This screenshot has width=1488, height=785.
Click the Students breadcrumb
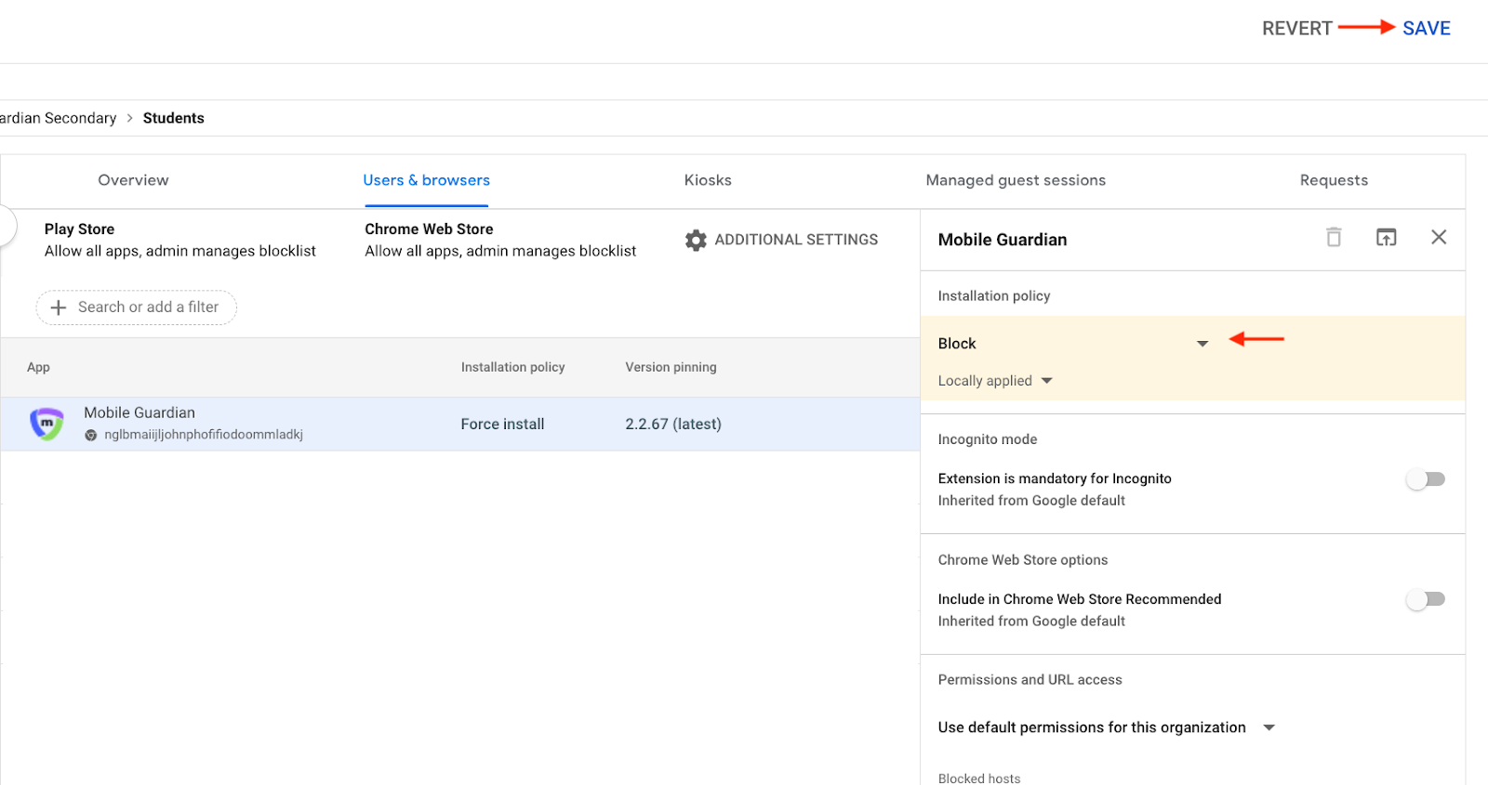(x=174, y=118)
